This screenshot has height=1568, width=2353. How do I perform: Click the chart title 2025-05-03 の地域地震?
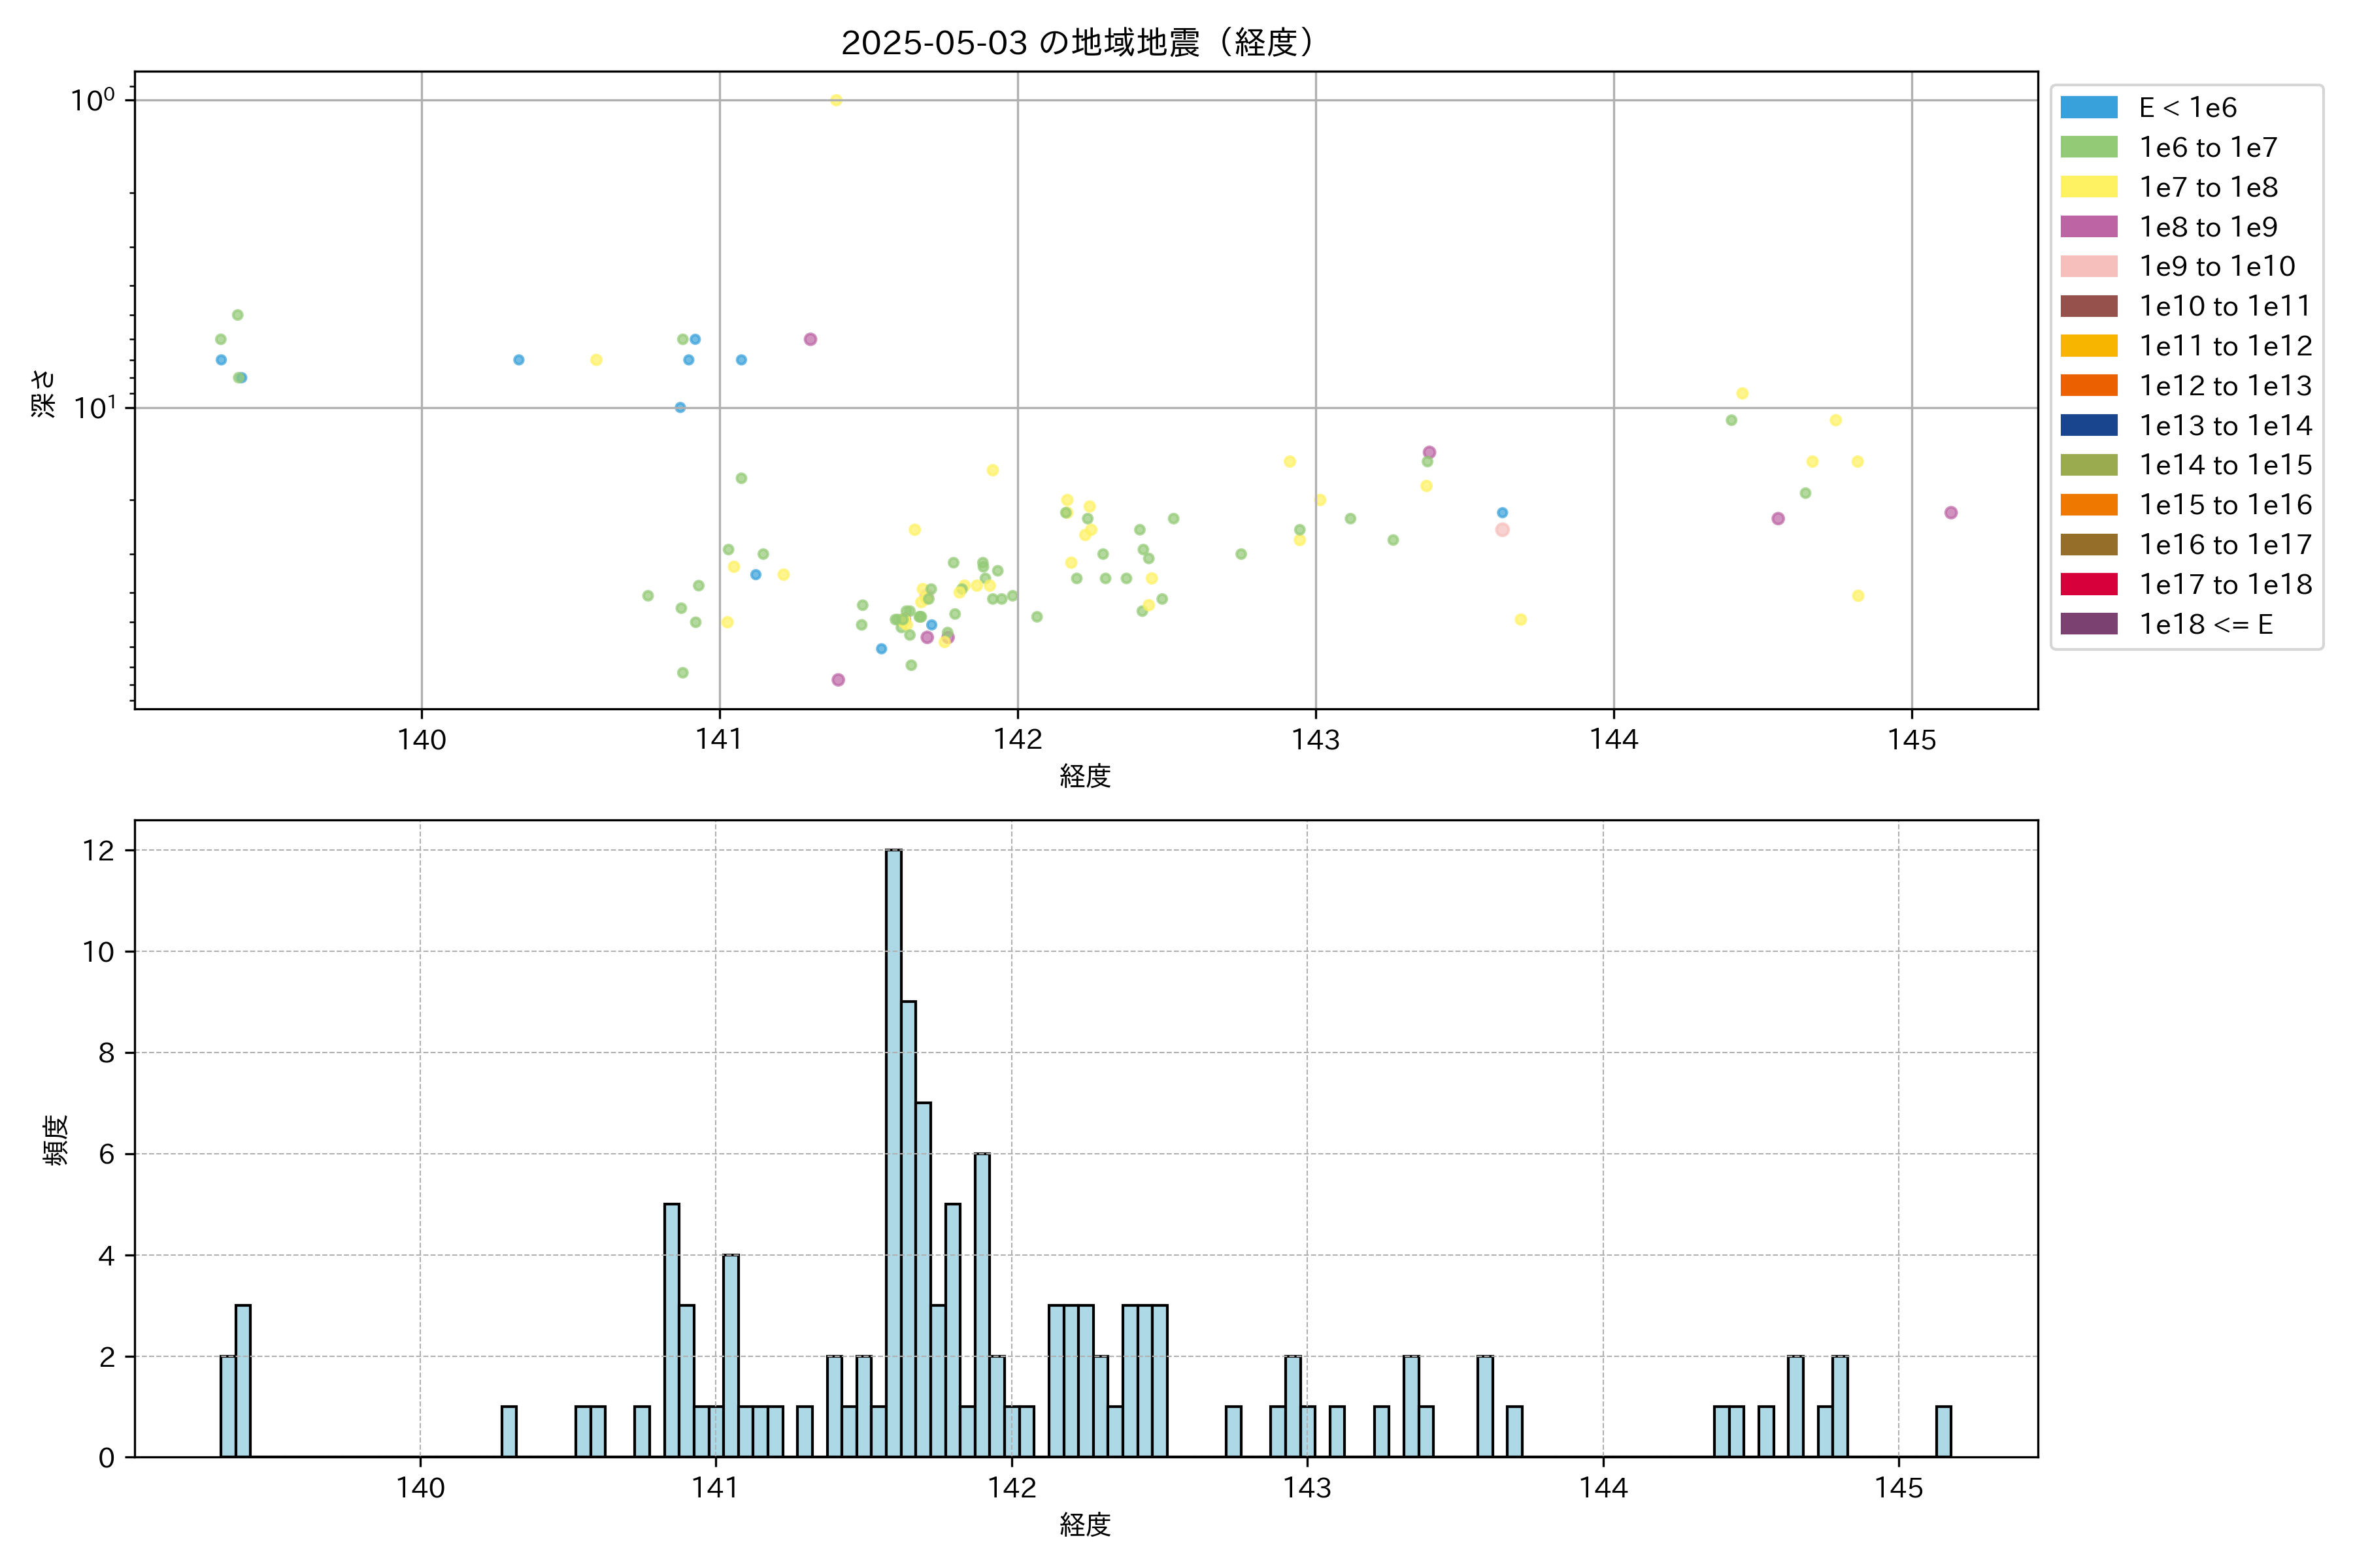tap(1076, 42)
